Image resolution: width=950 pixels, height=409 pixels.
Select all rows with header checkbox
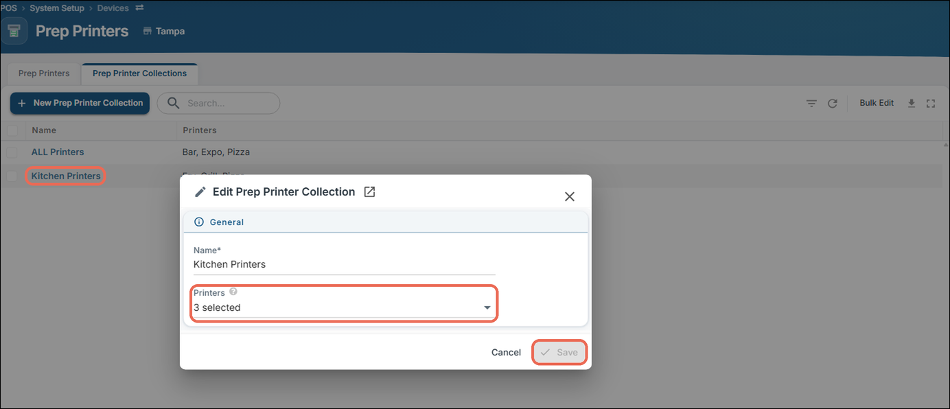coord(12,130)
